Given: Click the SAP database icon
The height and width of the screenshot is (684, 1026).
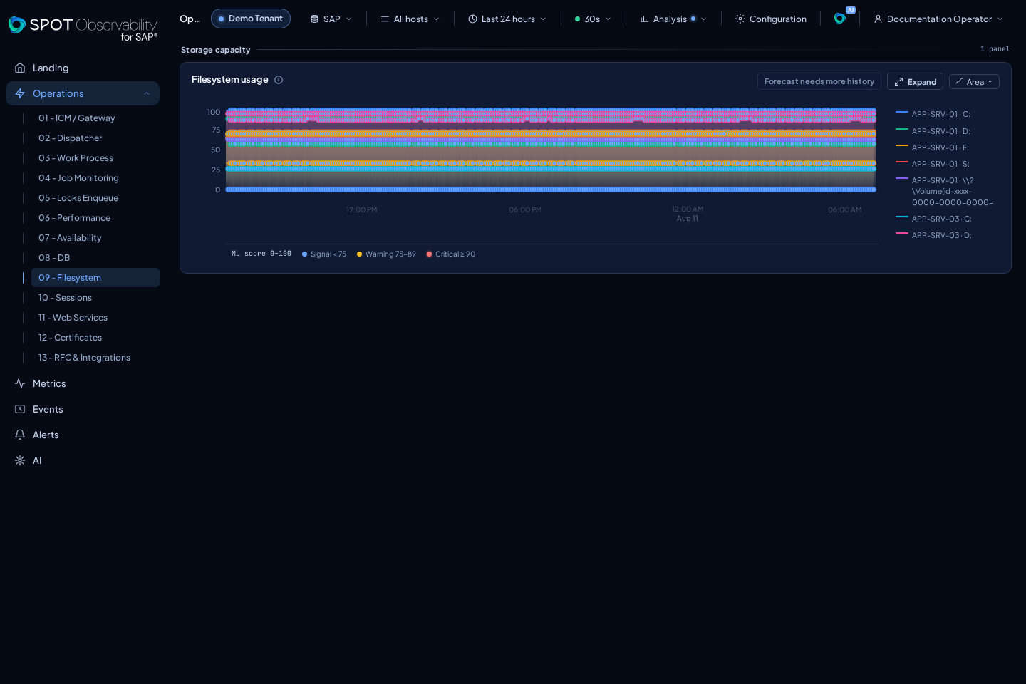Looking at the screenshot, I should 314,19.
